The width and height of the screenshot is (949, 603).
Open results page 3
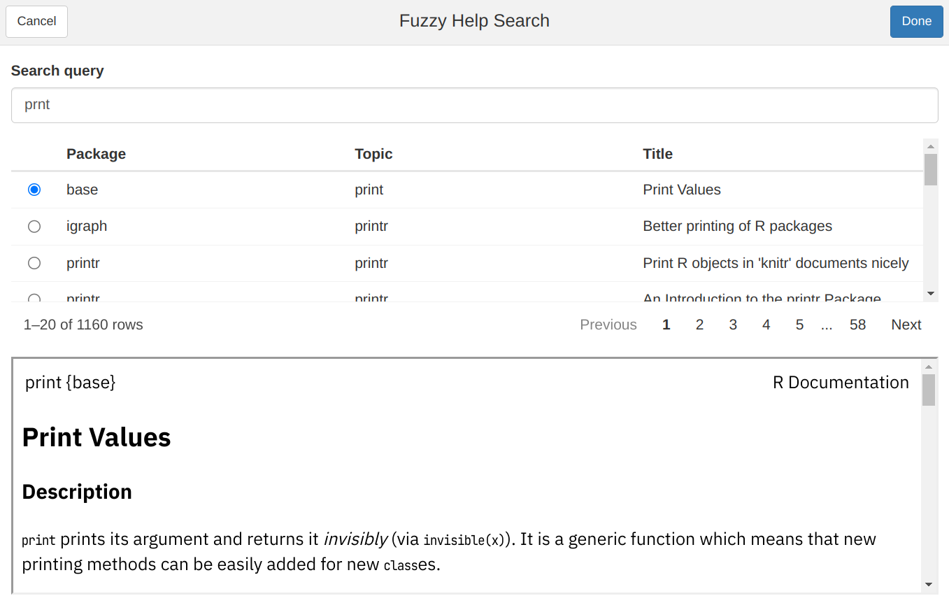pos(733,325)
